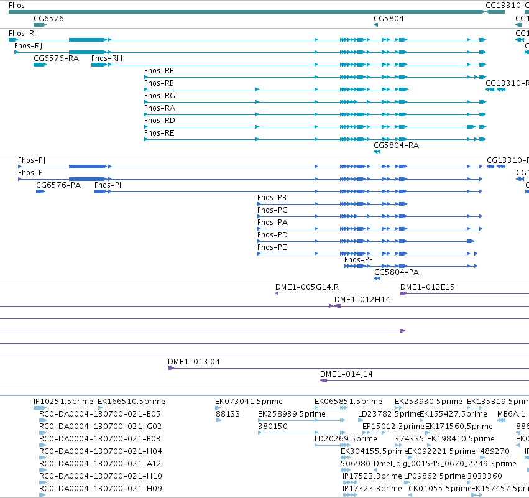529x498 pixels.
Task: Click the Fhos-RB transcript label
Action: click(x=159, y=83)
